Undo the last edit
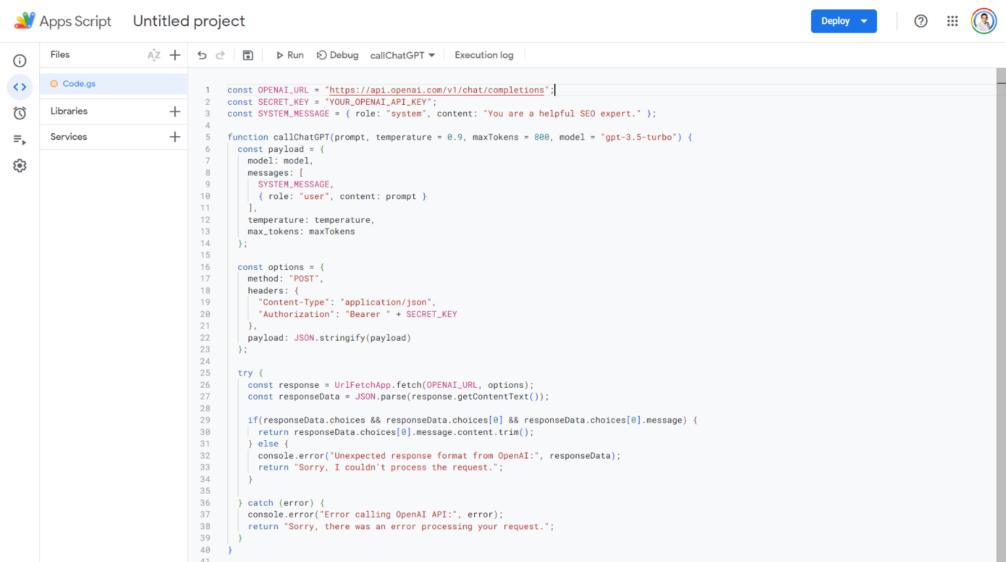 [202, 55]
